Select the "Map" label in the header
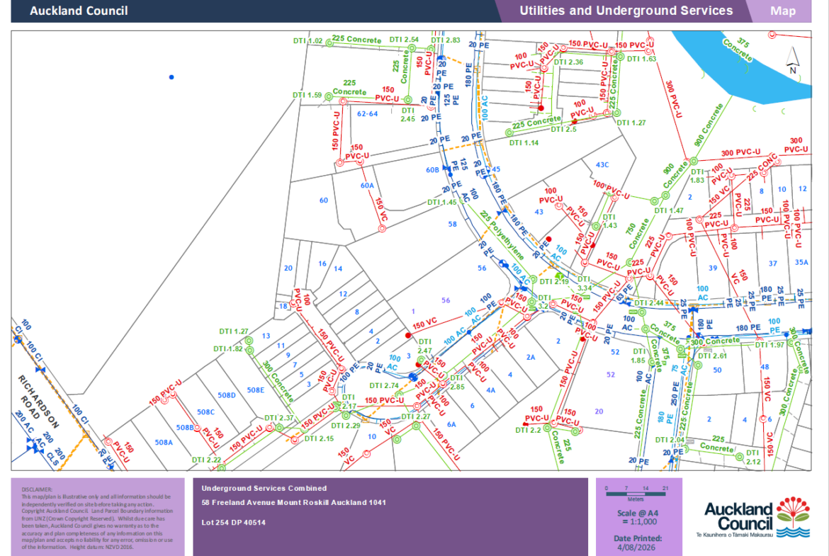This screenshot has height=556, width=829. click(x=783, y=11)
